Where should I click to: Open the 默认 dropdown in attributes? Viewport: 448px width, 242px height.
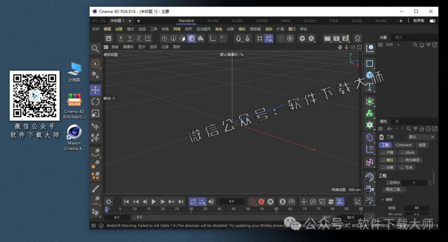coord(421,137)
